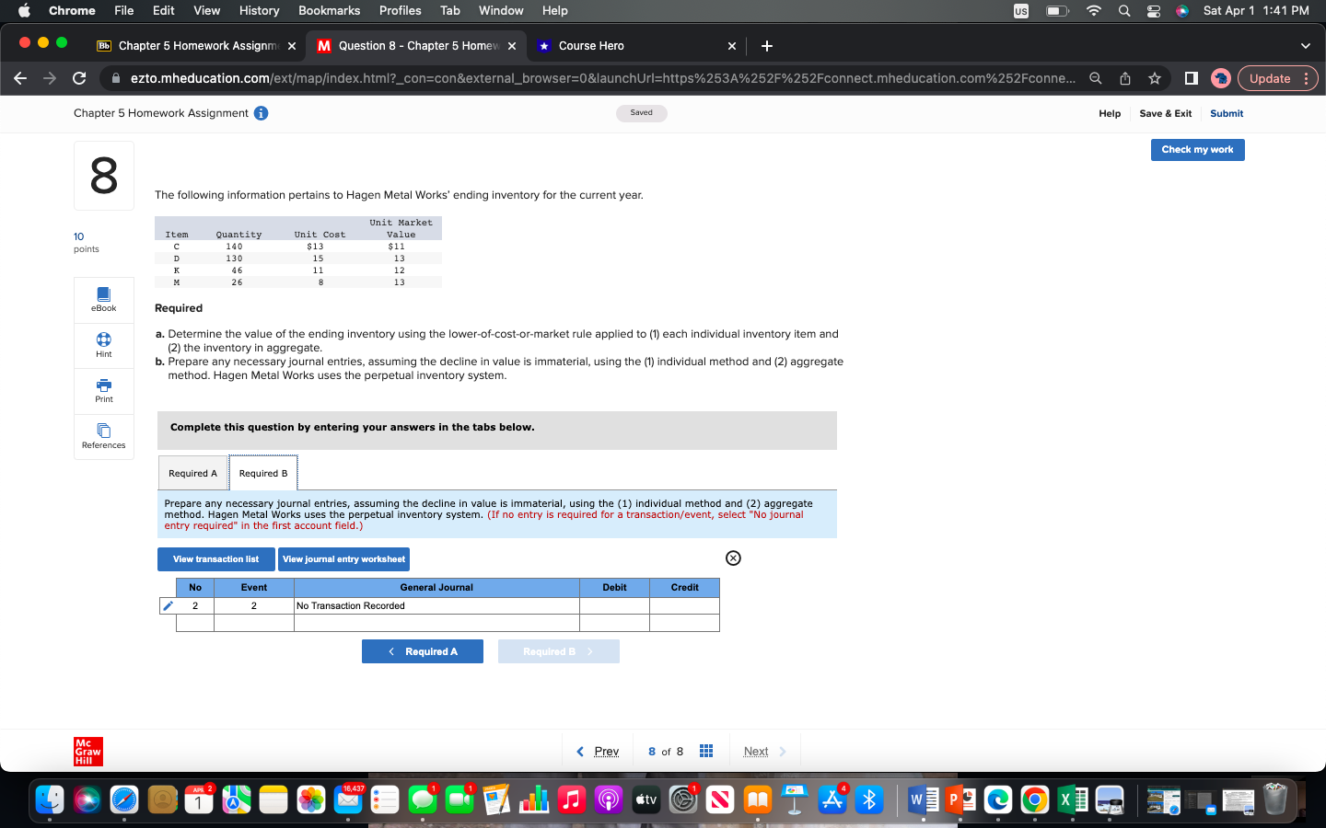Go to previous question with Prev

coord(598,752)
